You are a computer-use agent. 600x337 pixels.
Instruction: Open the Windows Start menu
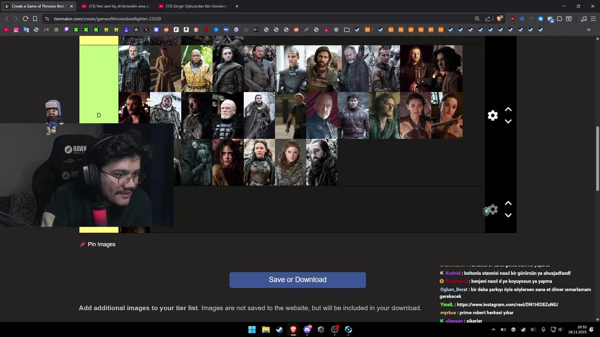(x=252, y=330)
